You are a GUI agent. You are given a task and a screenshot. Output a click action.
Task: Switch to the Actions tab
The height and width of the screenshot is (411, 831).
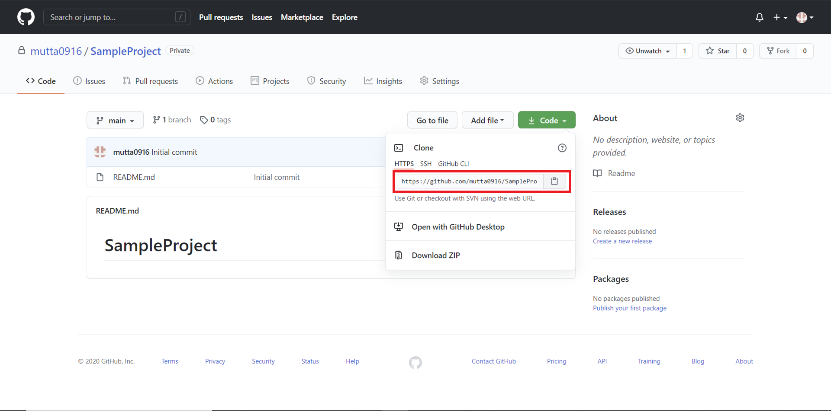214,81
